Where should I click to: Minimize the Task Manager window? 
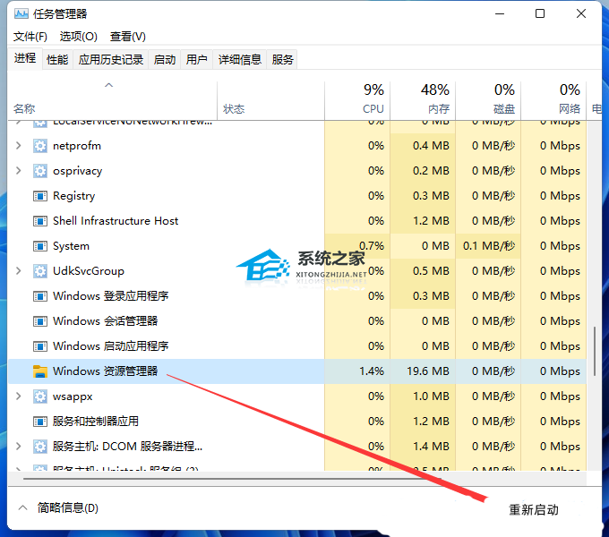tap(500, 14)
